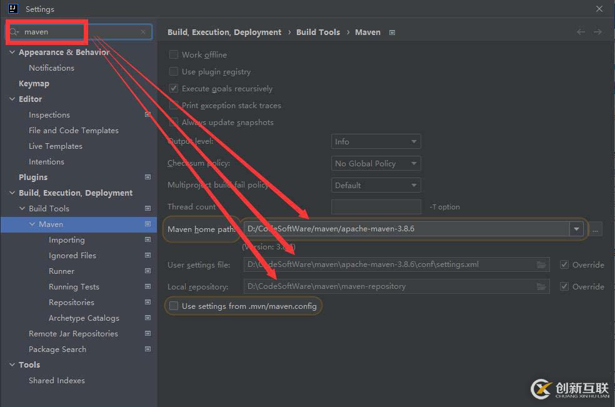Click project-level icon next to Maven breadcrumb
The height and width of the screenshot is (407, 615).
[x=392, y=33]
